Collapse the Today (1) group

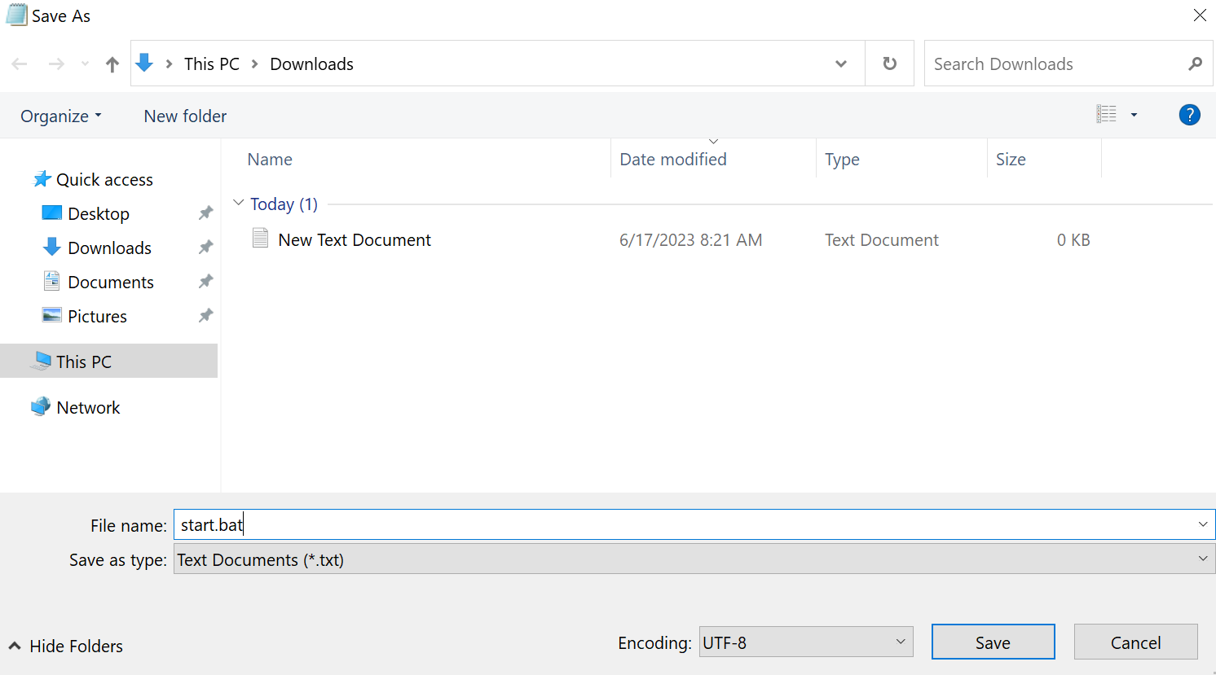click(238, 203)
